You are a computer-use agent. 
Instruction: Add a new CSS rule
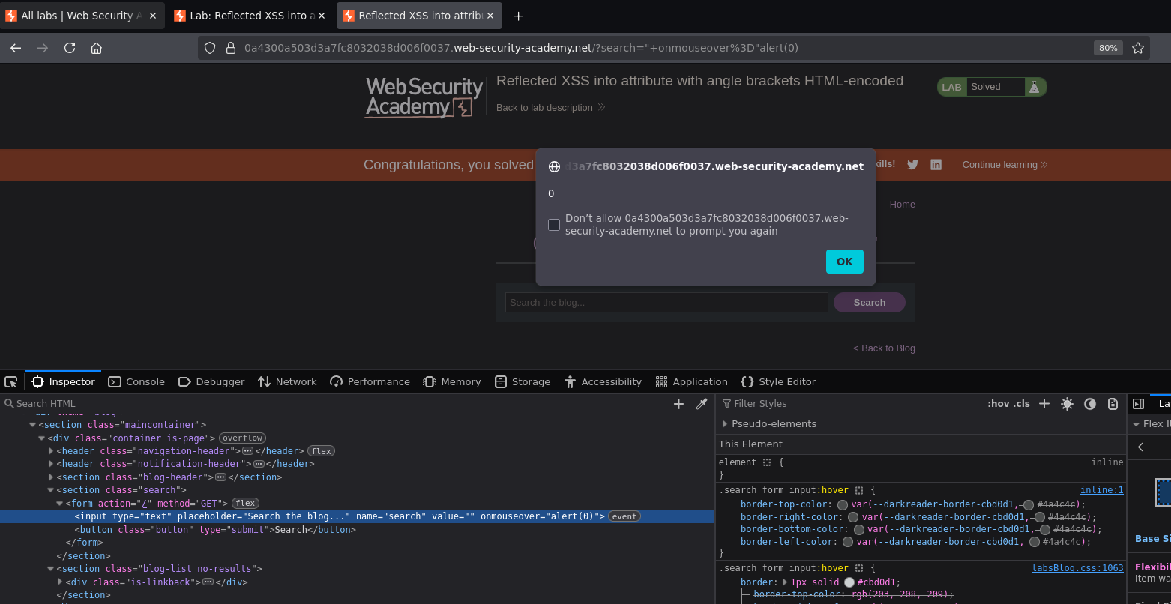[x=1044, y=404]
